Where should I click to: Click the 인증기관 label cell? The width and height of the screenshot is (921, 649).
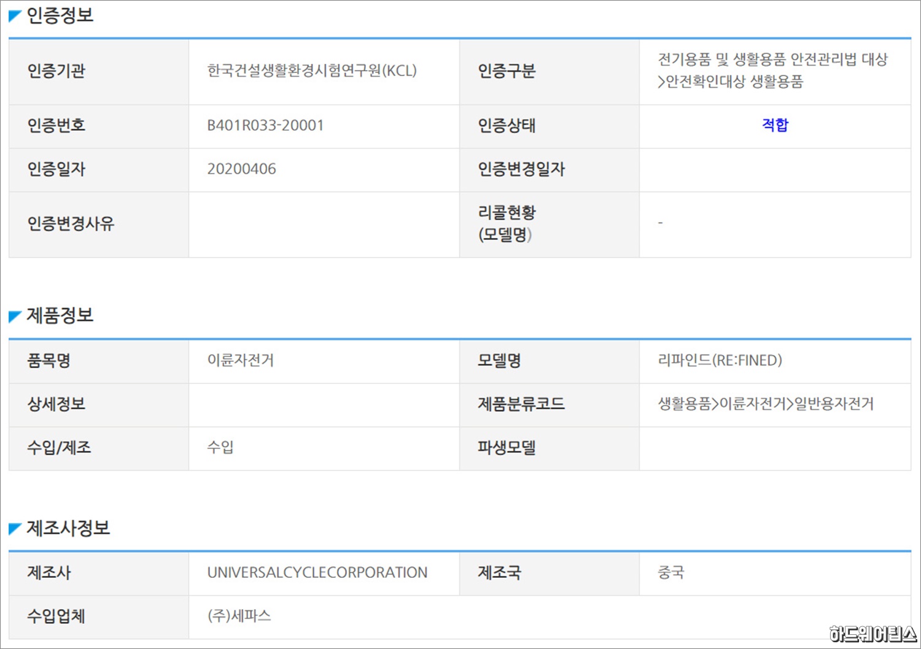[x=99, y=72]
